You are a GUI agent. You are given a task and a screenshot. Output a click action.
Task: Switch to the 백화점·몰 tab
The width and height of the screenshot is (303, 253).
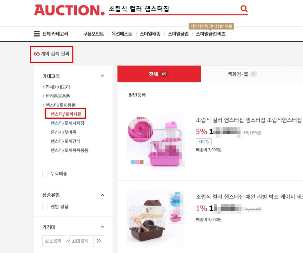(242, 74)
